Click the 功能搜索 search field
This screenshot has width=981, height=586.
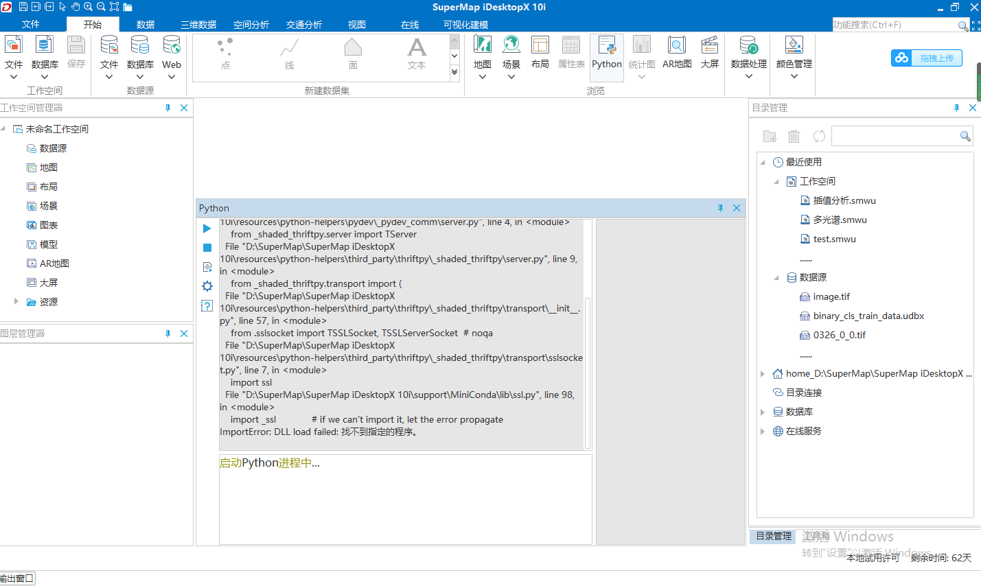[x=895, y=25]
